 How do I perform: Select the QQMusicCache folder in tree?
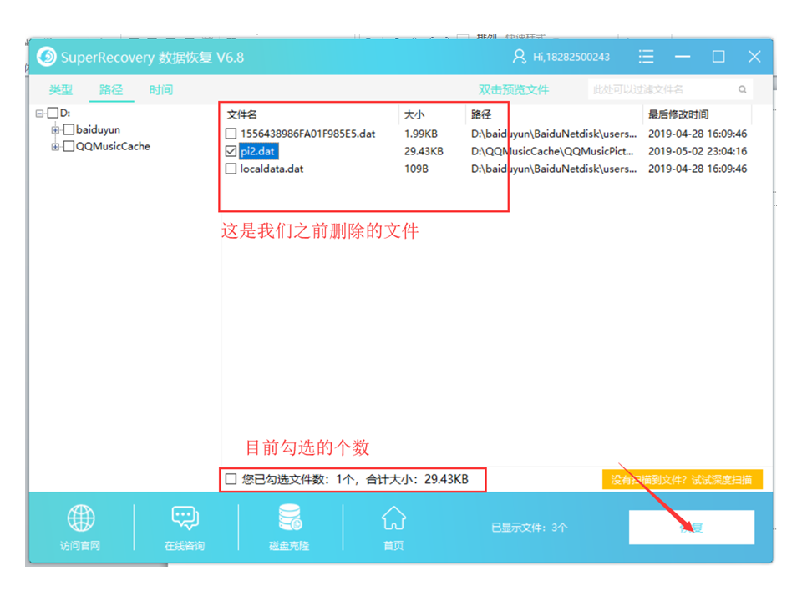tap(113, 147)
